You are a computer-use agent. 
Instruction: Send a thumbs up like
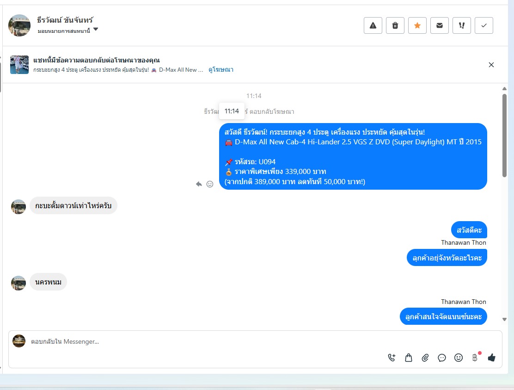pyautogui.click(x=491, y=358)
